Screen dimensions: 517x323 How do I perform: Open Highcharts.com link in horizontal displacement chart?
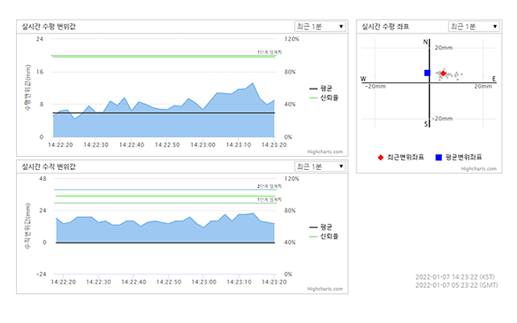325,152
